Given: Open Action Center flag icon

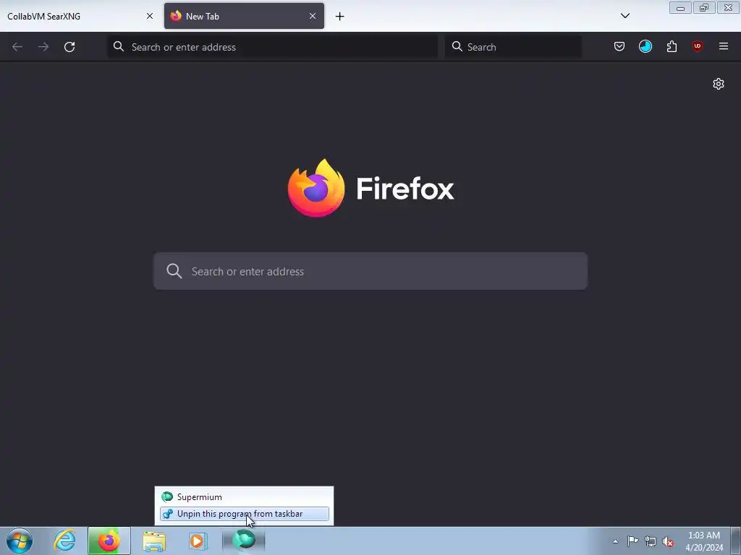Looking at the screenshot, I should [632, 541].
